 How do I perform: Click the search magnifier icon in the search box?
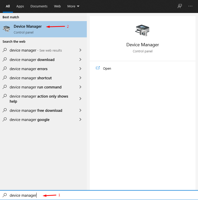pyautogui.click(x=5, y=195)
